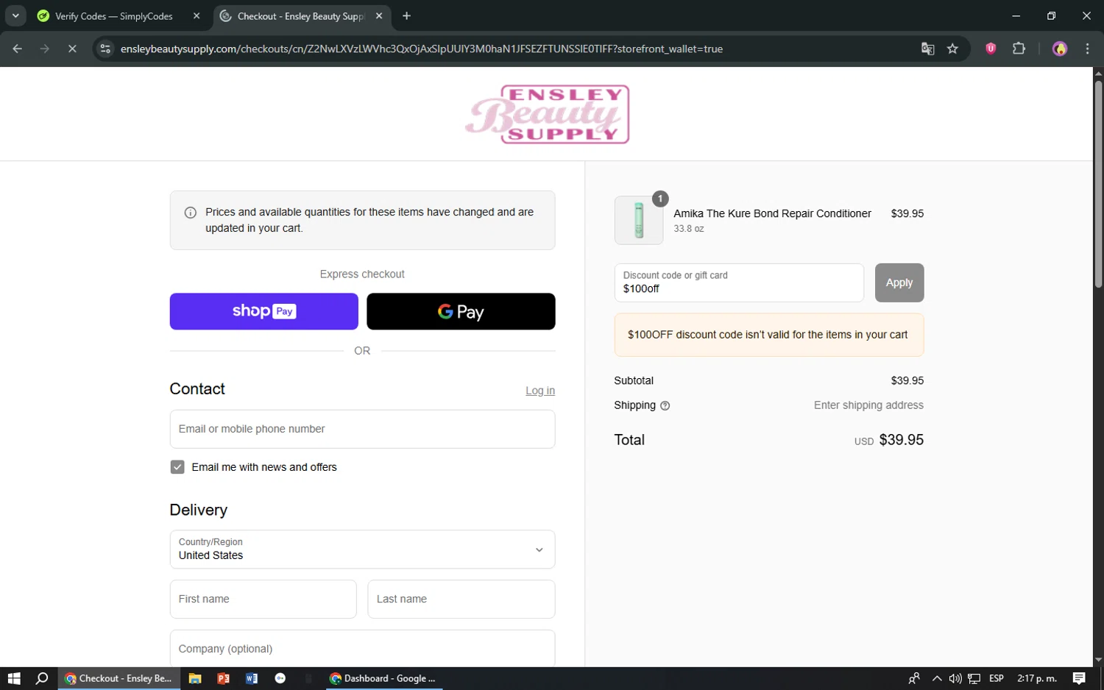Click the Shipping help question icon

point(665,405)
